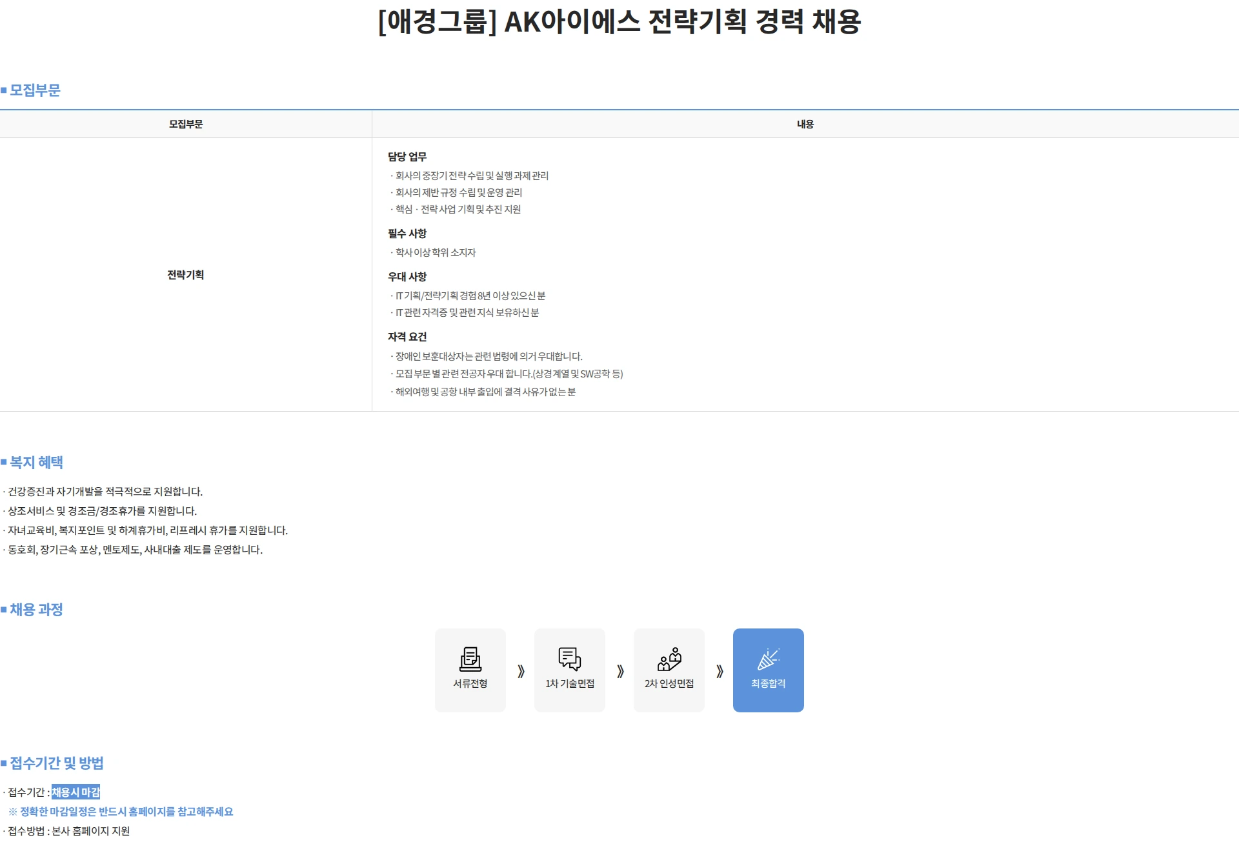
Task: Click the 1차 기술면접 step label
Action: click(x=570, y=683)
